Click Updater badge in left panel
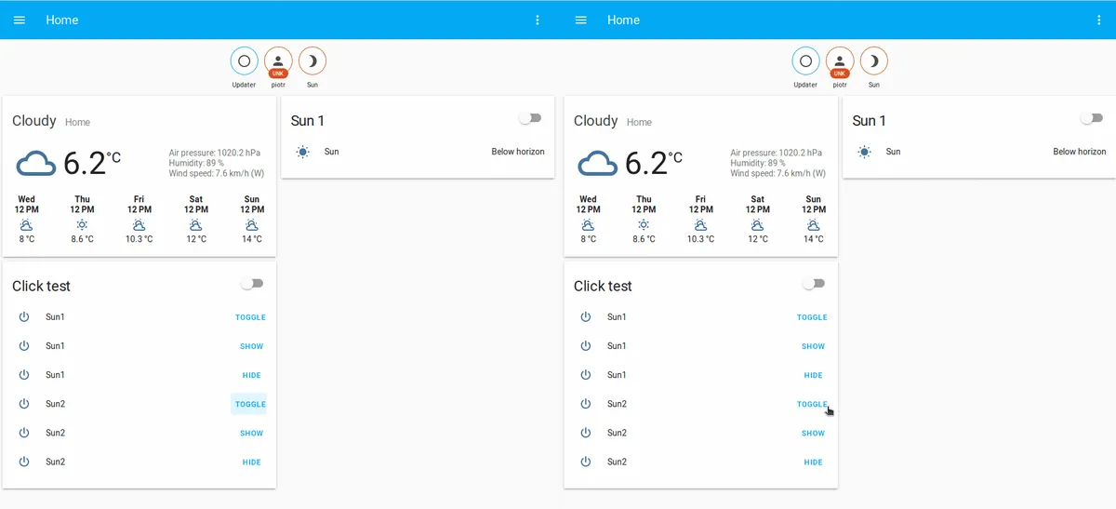 (x=244, y=61)
